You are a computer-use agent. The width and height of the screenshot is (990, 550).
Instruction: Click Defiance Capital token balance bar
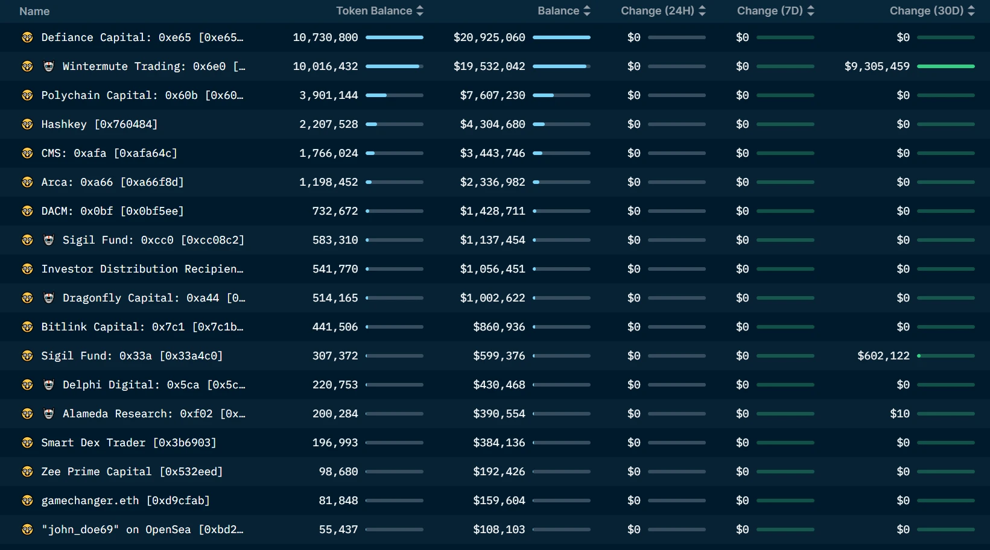tap(395, 37)
